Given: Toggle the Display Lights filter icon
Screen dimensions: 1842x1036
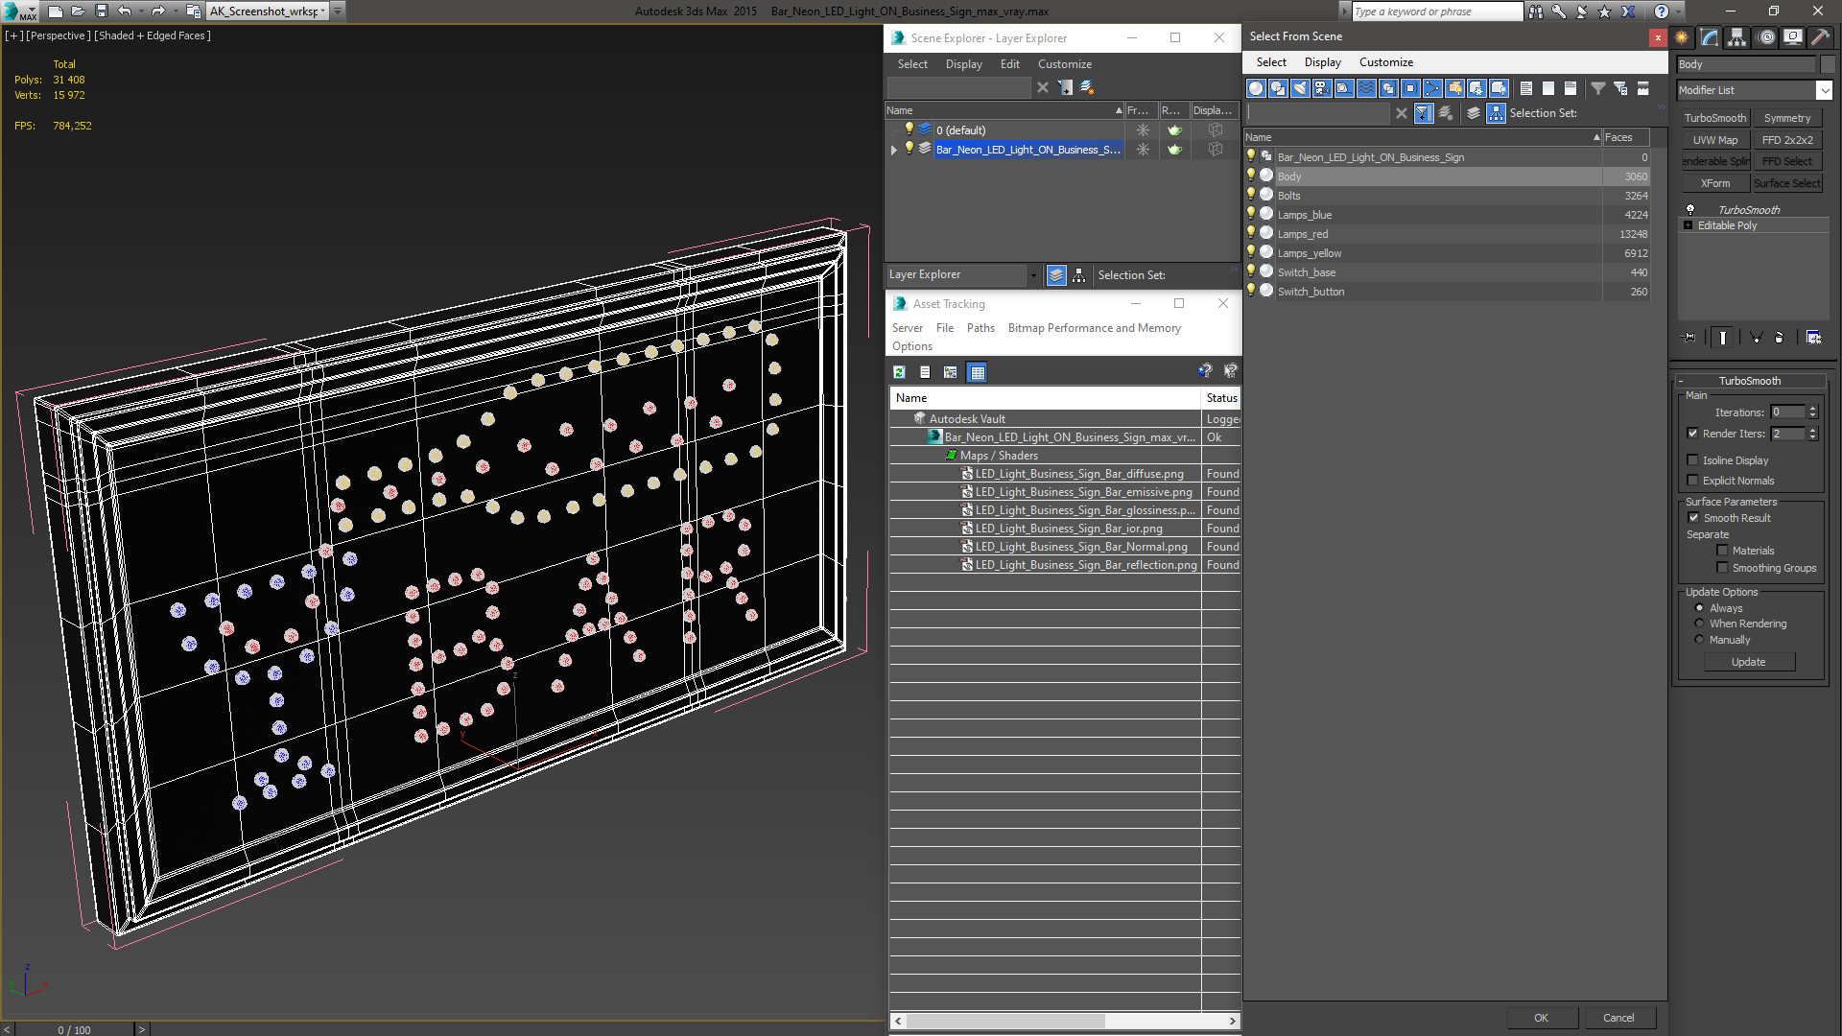Looking at the screenshot, I should [x=1300, y=88].
